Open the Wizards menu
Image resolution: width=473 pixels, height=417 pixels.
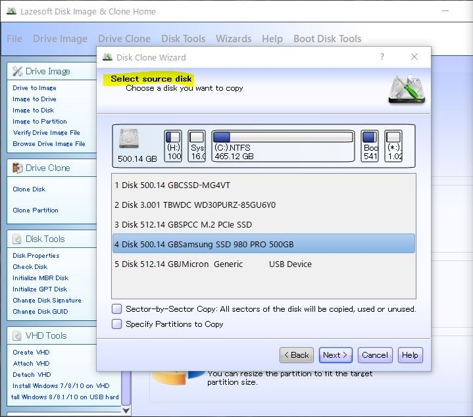point(234,39)
